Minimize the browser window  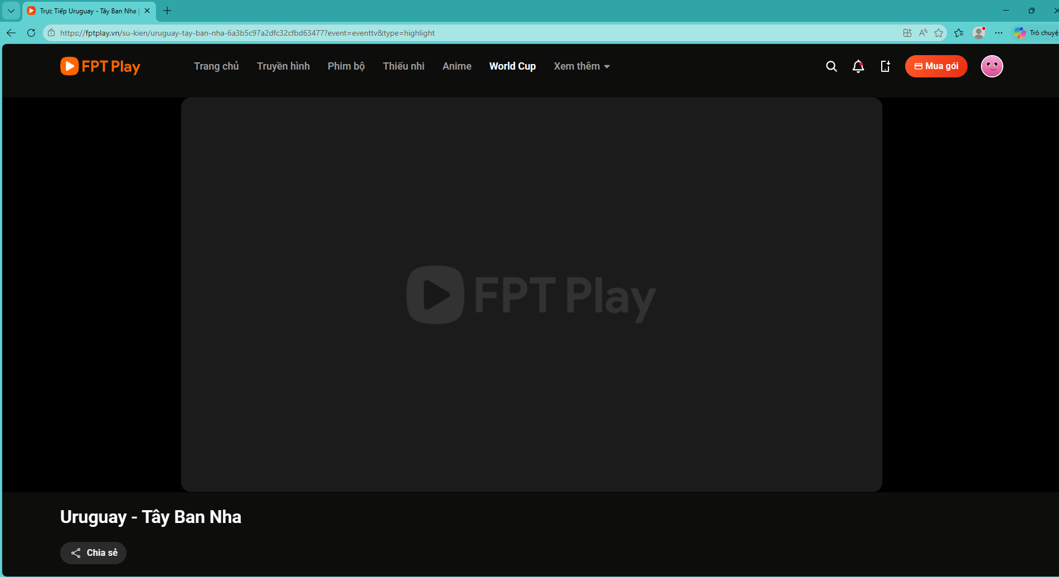point(1006,11)
